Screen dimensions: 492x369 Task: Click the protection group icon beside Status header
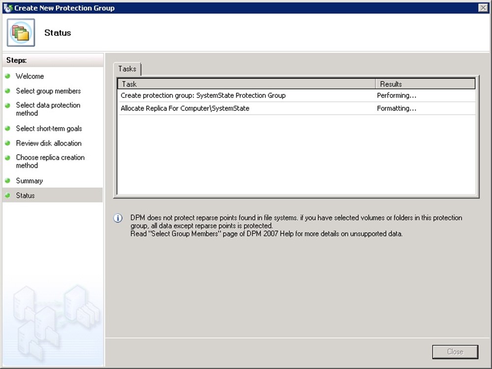[x=21, y=33]
